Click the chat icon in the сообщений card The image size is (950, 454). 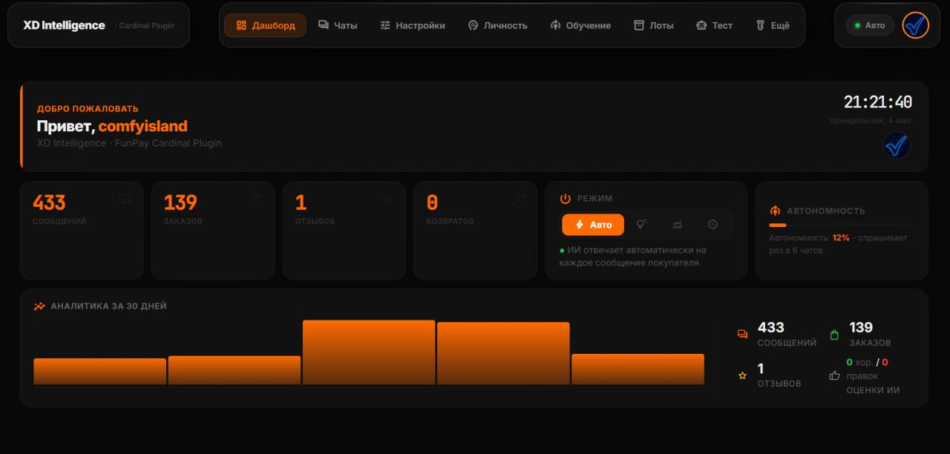[125, 199]
